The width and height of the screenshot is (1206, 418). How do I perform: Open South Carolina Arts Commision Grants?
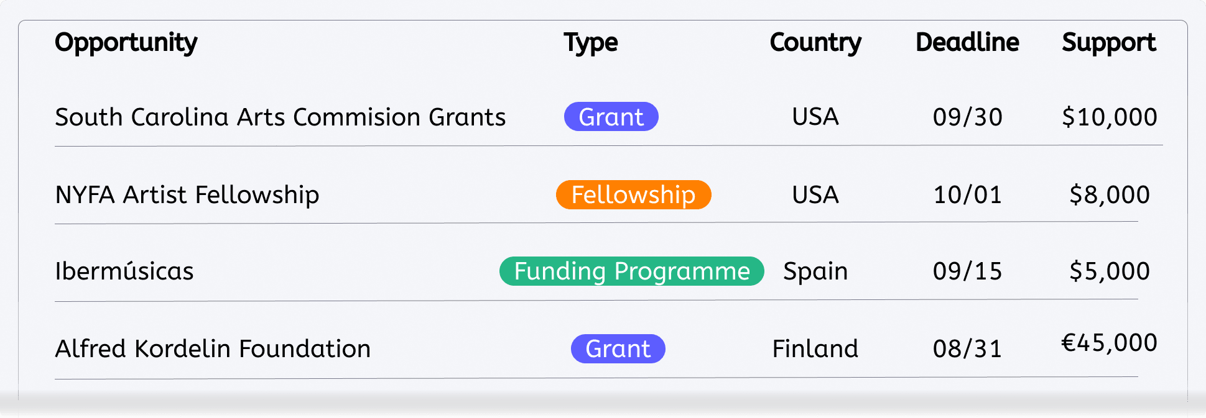click(x=280, y=117)
